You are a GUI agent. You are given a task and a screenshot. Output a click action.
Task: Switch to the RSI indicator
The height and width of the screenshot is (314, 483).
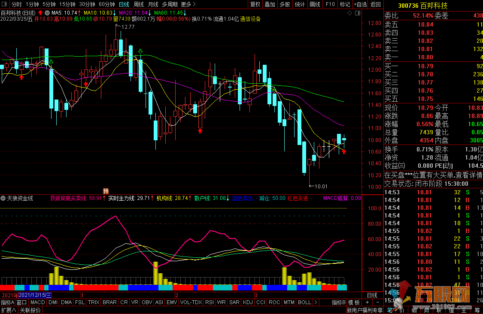pyautogui.click(x=210, y=302)
